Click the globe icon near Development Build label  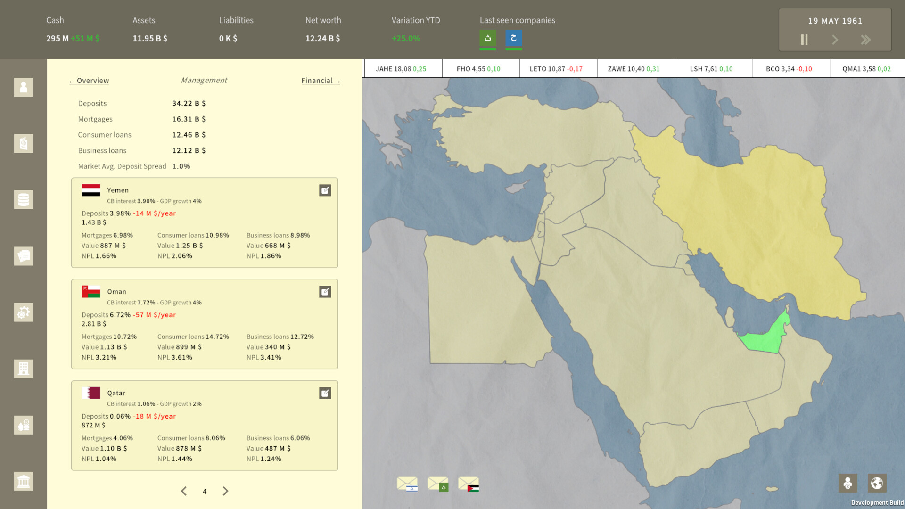click(x=877, y=483)
